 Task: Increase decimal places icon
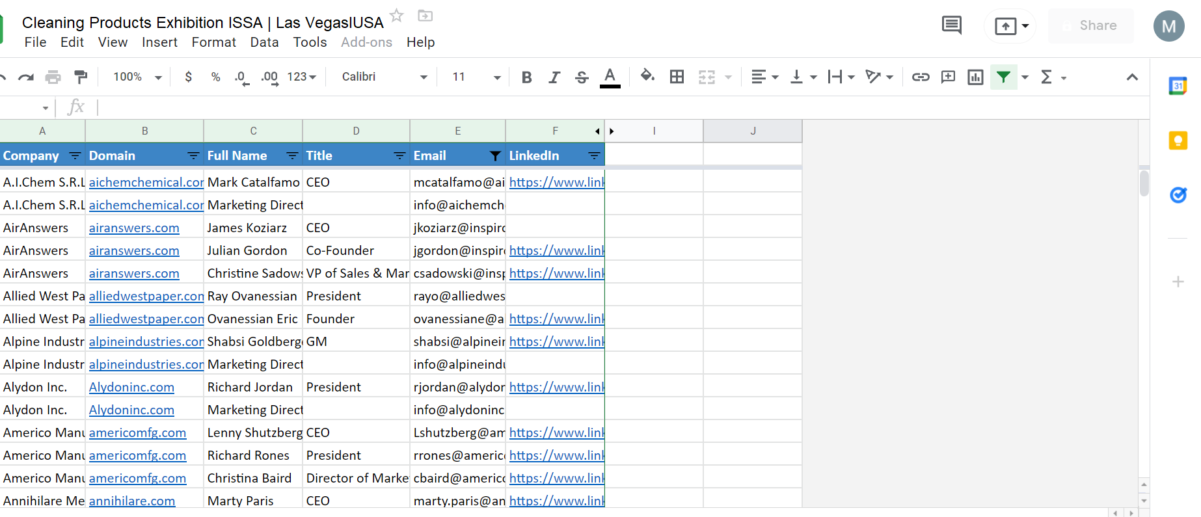click(x=269, y=77)
